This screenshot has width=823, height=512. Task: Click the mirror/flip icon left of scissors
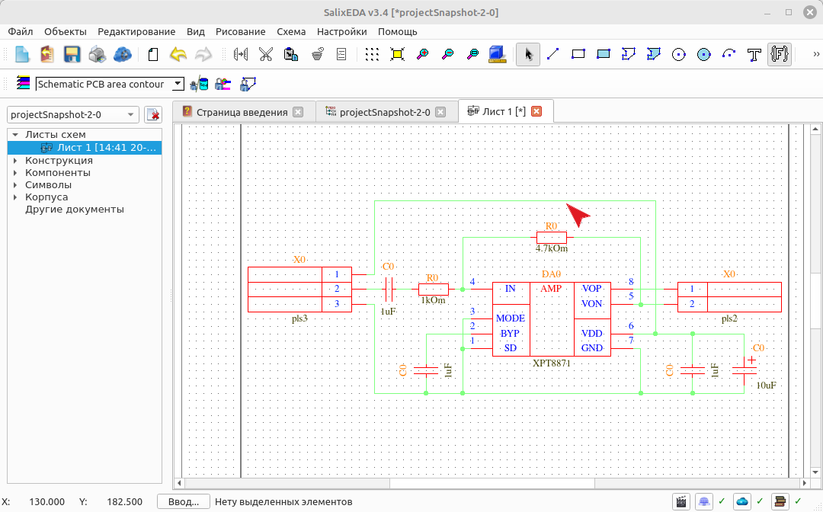tap(241, 54)
